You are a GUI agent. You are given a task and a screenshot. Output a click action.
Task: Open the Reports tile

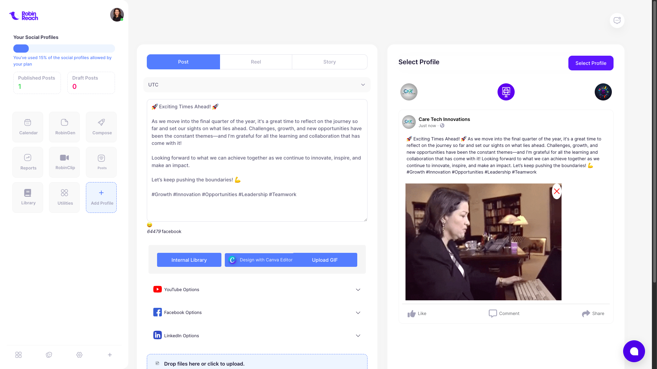pyautogui.click(x=28, y=162)
